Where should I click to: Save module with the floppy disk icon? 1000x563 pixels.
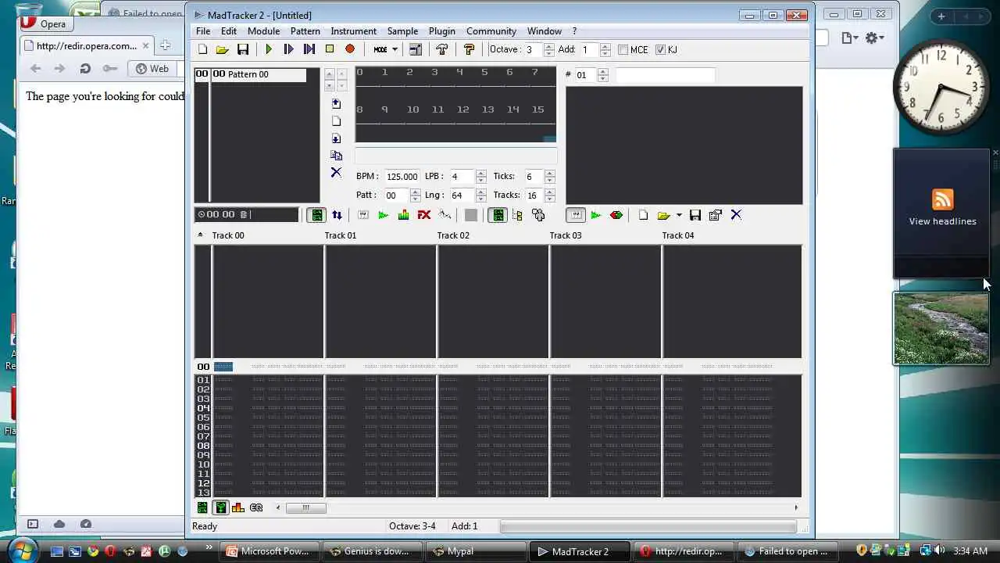point(243,49)
